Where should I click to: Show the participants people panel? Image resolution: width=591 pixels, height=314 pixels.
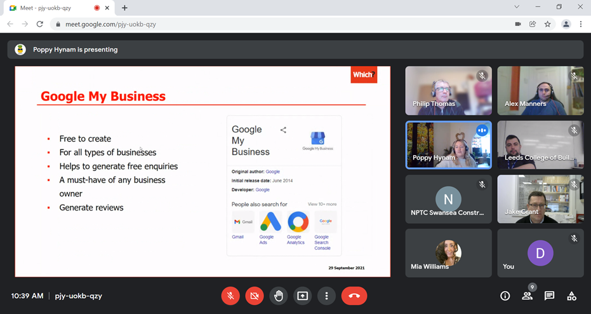click(527, 296)
